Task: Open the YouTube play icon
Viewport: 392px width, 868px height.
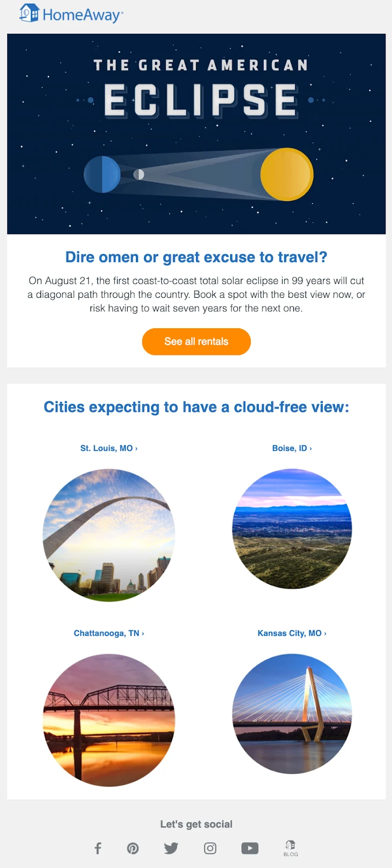Action: pos(250,848)
